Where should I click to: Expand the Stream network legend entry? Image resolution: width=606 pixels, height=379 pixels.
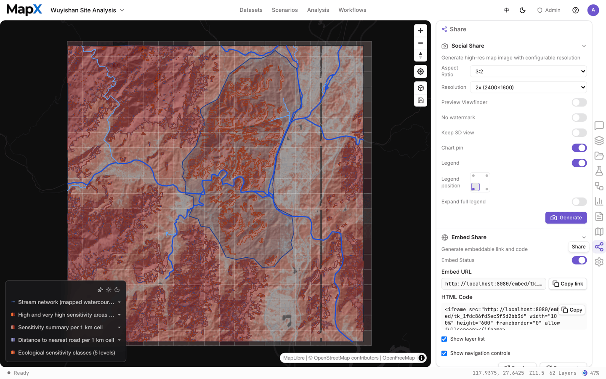120,302
